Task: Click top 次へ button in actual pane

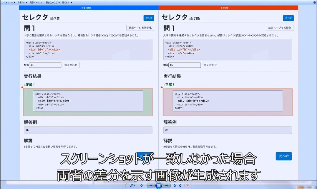Action: click(288, 18)
